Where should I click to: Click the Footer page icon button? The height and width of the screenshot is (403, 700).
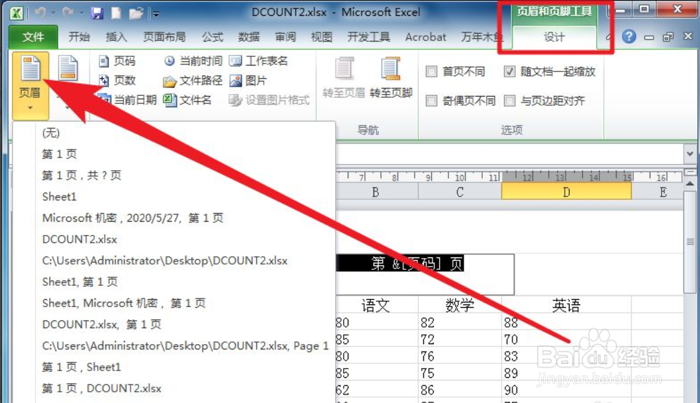tap(68, 69)
